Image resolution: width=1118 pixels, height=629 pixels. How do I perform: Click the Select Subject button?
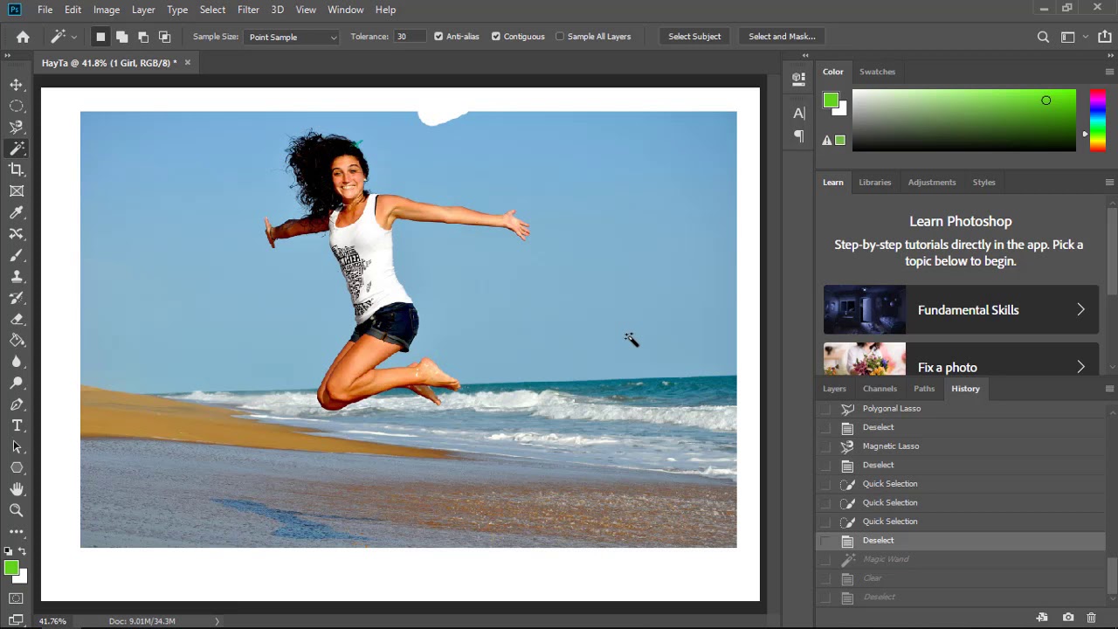(694, 37)
